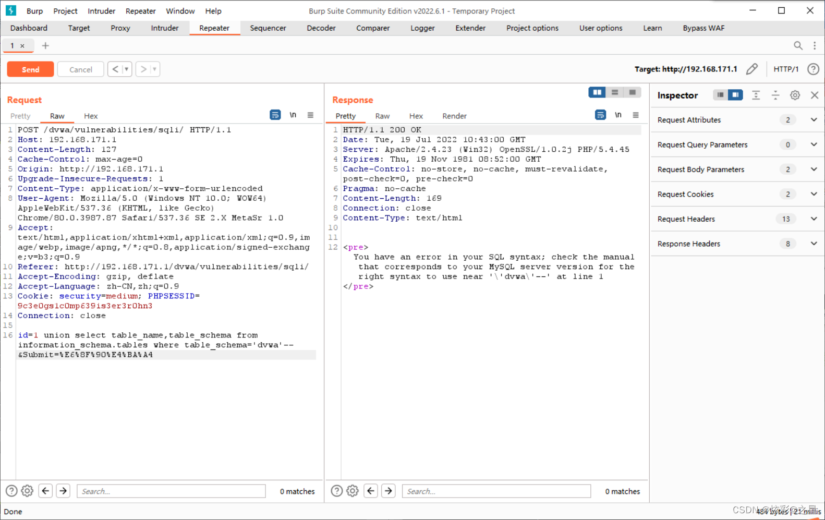Image resolution: width=825 pixels, height=520 pixels.
Task: Open Request search settings gear
Action: [28, 491]
